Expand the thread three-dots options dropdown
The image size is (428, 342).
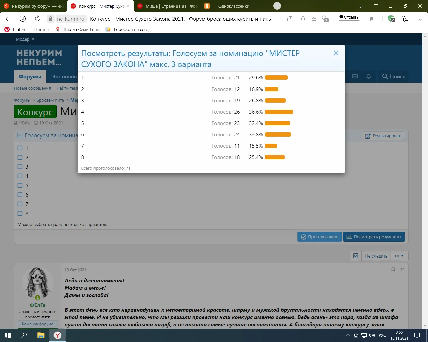tap(399, 256)
